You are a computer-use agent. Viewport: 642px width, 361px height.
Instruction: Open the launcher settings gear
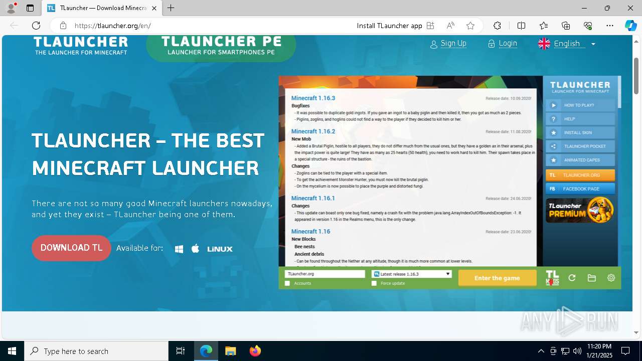coord(611,278)
